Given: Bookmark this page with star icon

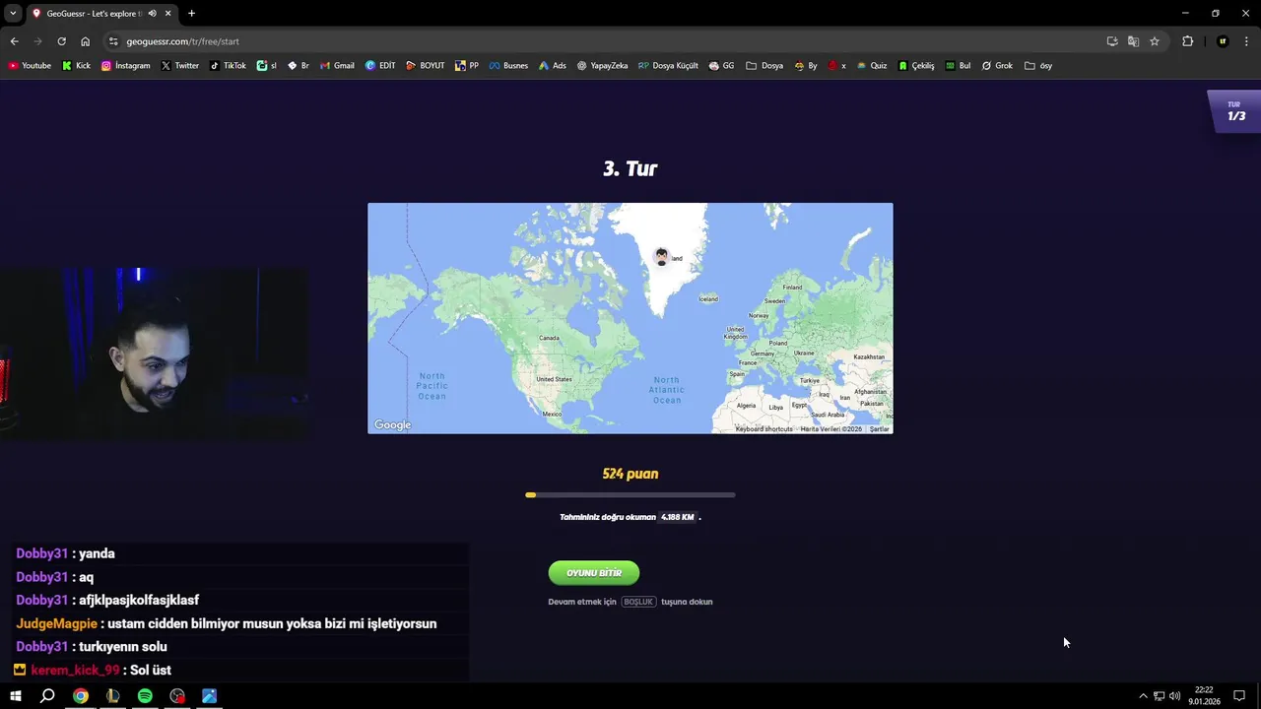Looking at the screenshot, I should click(1155, 41).
